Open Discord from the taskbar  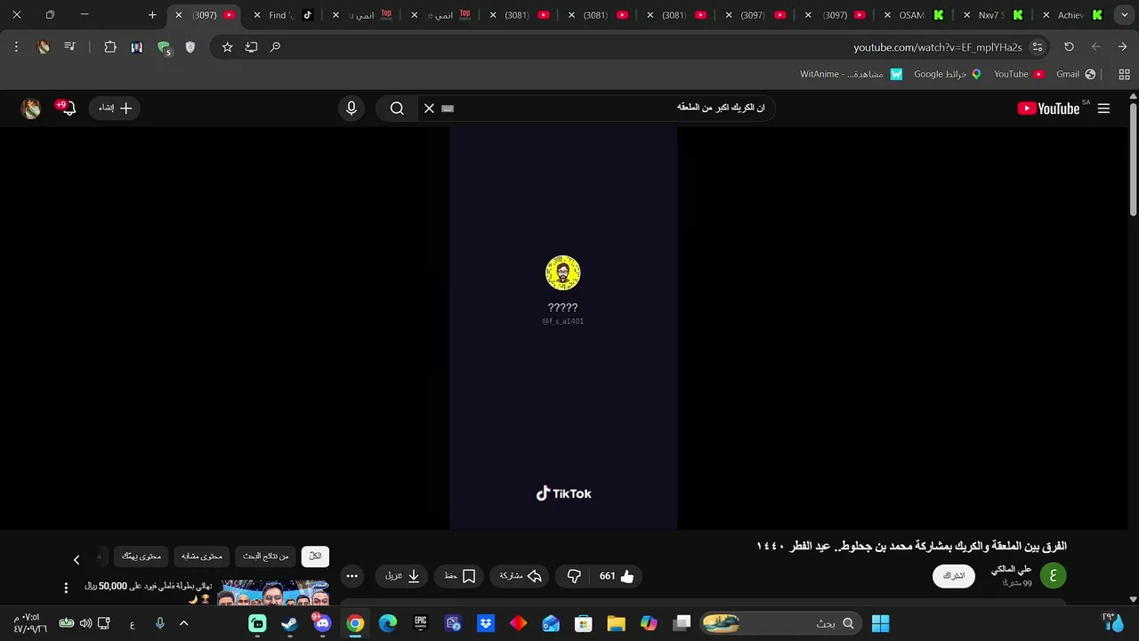(x=322, y=623)
